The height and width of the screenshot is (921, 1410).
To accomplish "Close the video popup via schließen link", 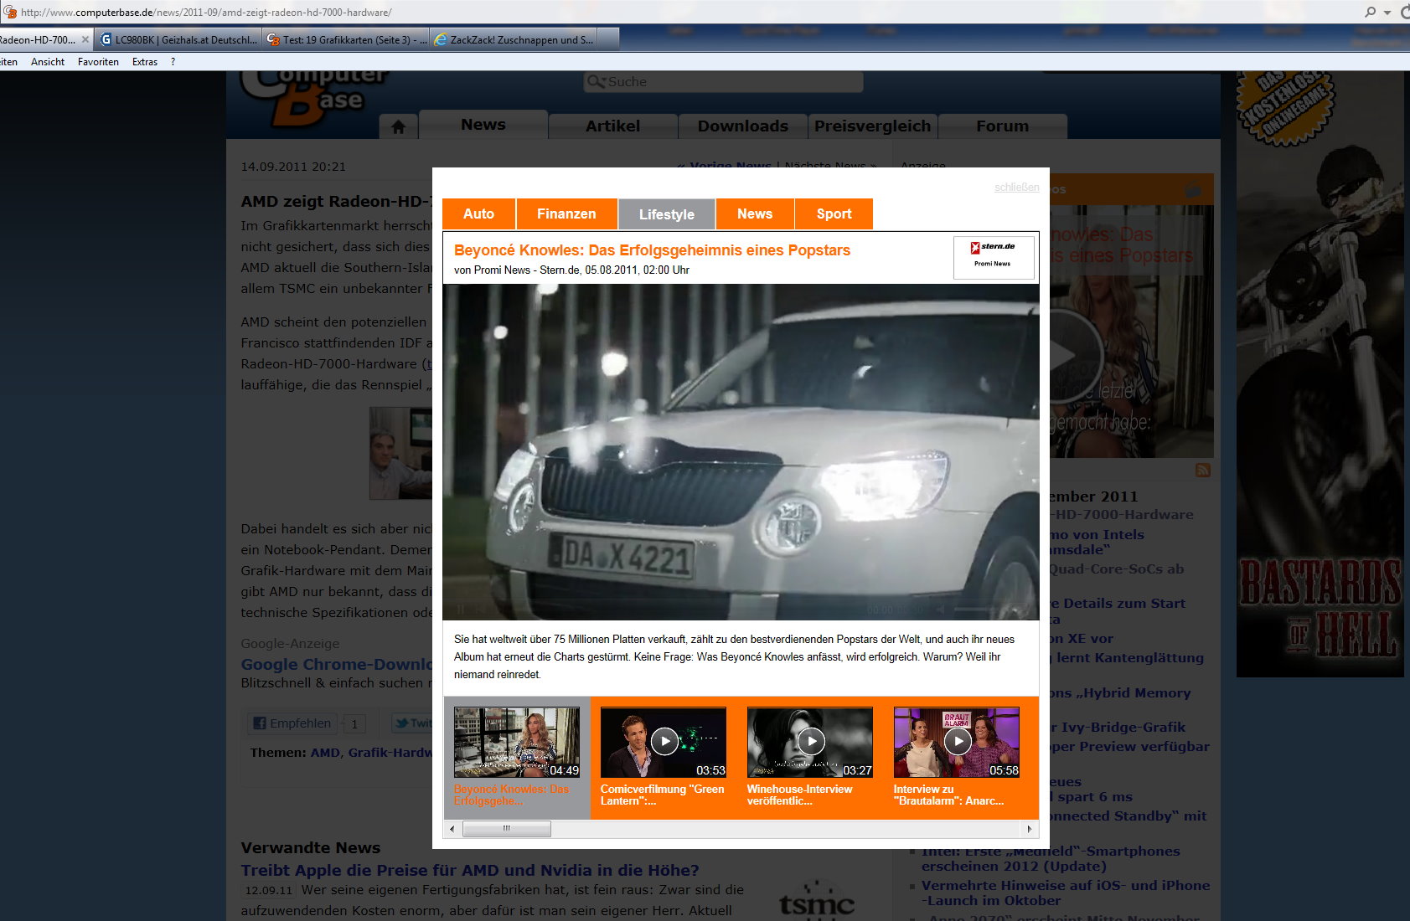I will [x=1016, y=188].
